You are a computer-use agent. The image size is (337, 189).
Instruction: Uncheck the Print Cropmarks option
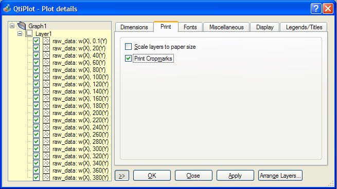click(128, 59)
